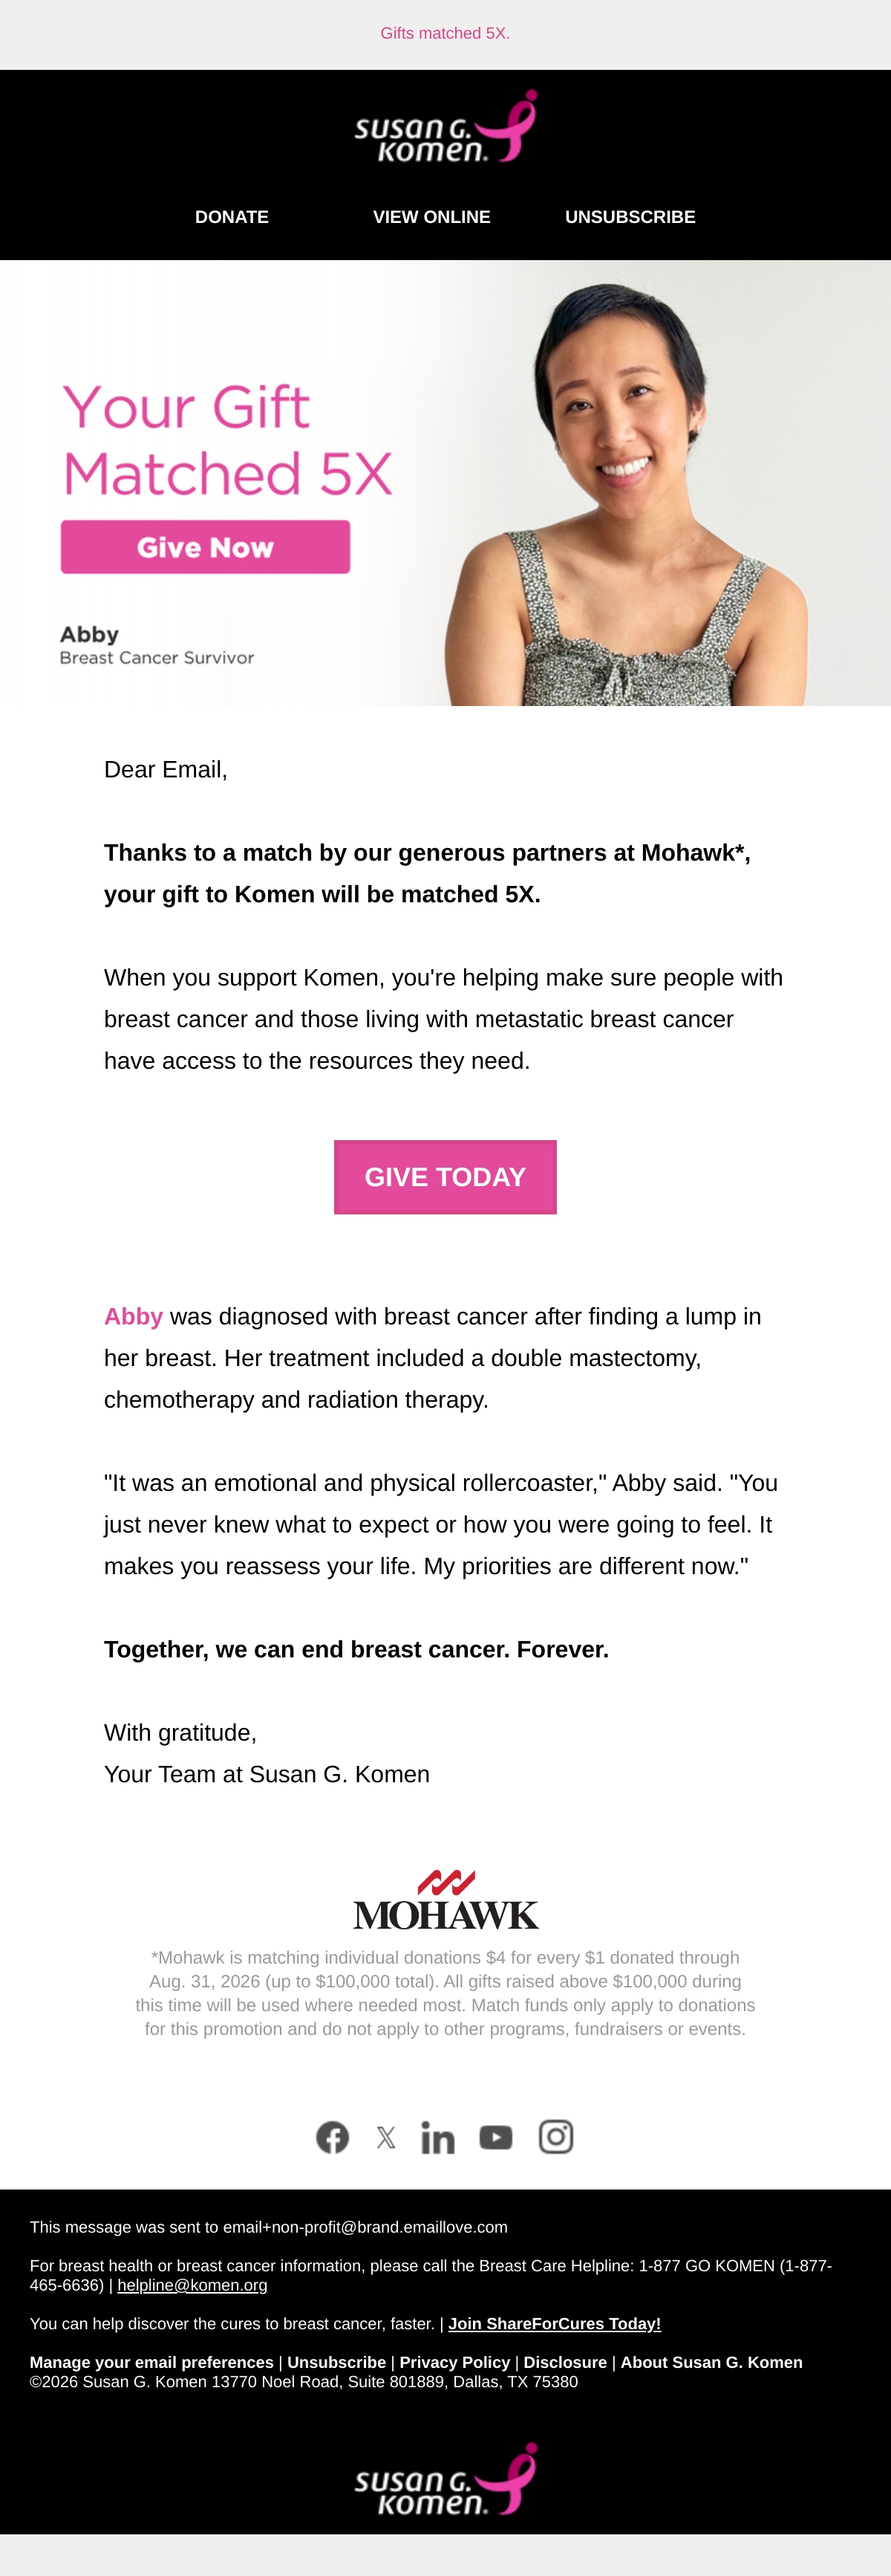This screenshot has height=2576, width=891.
Task: Open the About Susan G. Komen link
Action: (711, 2362)
